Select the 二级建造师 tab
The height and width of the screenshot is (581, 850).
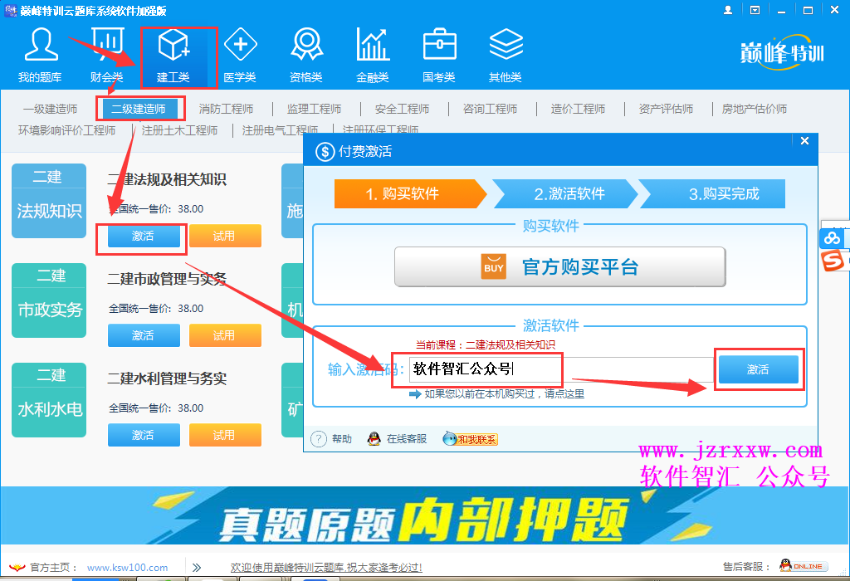[139, 109]
